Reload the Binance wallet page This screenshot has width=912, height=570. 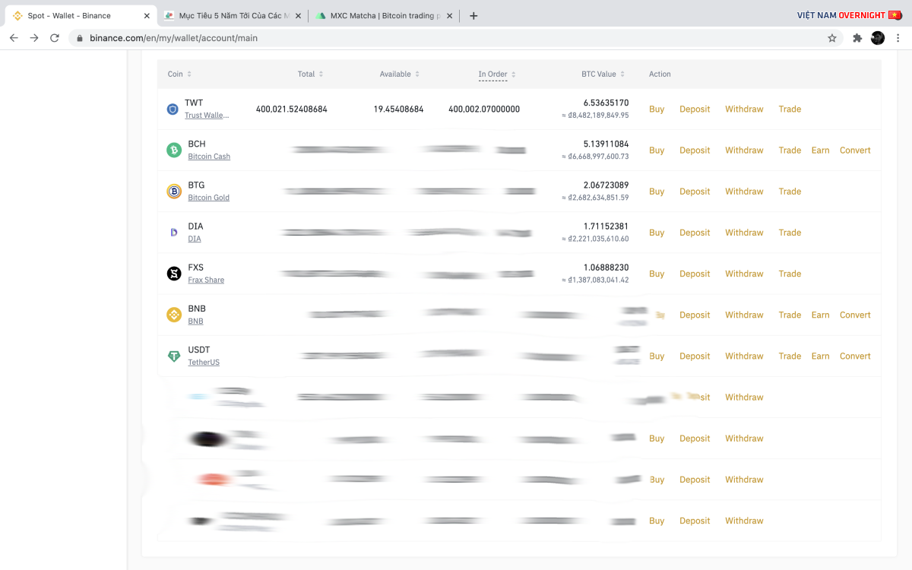[x=55, y=38]
